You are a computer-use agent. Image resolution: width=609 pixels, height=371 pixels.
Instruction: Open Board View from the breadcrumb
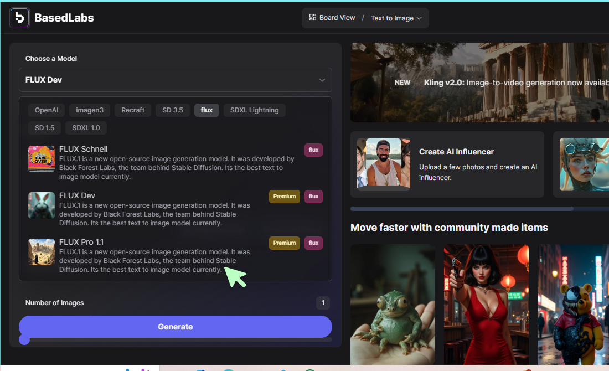click(x=337, y=18)
